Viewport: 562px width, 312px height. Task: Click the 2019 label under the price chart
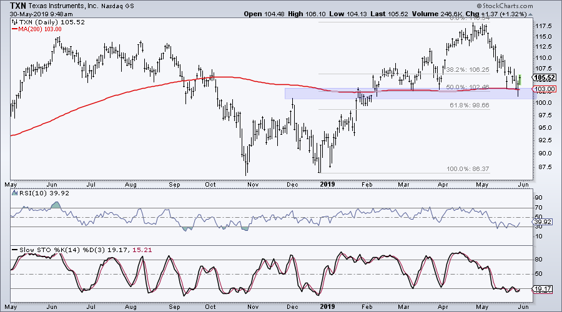[327, 185]
